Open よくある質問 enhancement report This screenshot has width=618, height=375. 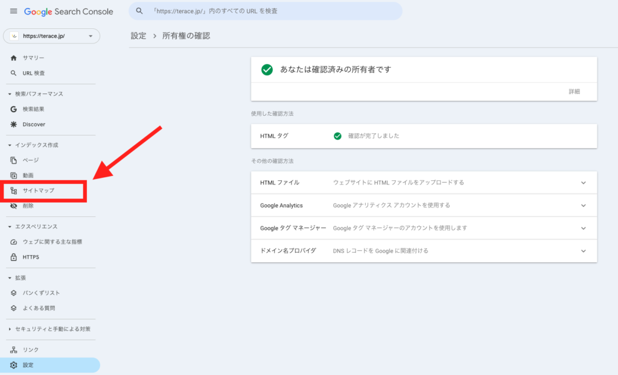click(x=39, y=309)
